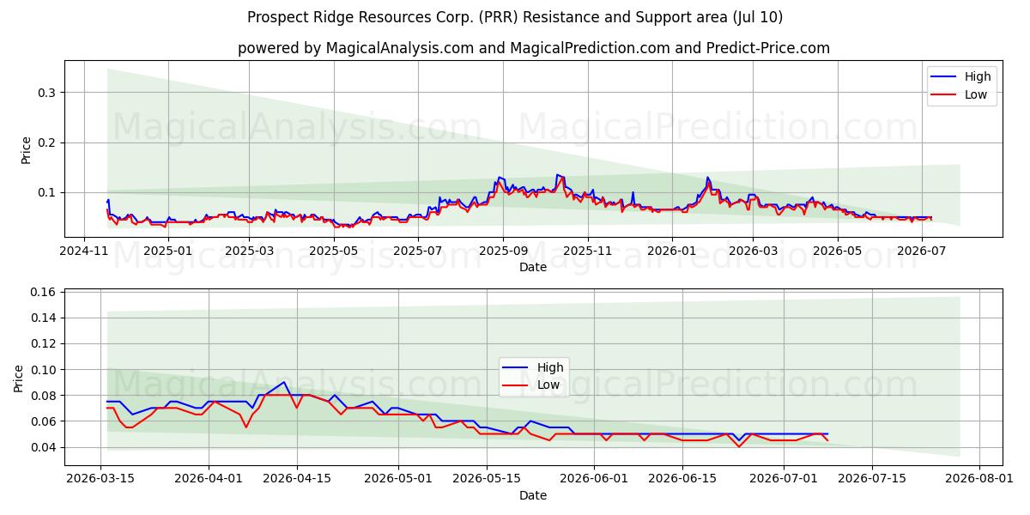Click the '2026-03-15' date tick
This screenshot has height=515, width=1030.
[x=101, y=478]
